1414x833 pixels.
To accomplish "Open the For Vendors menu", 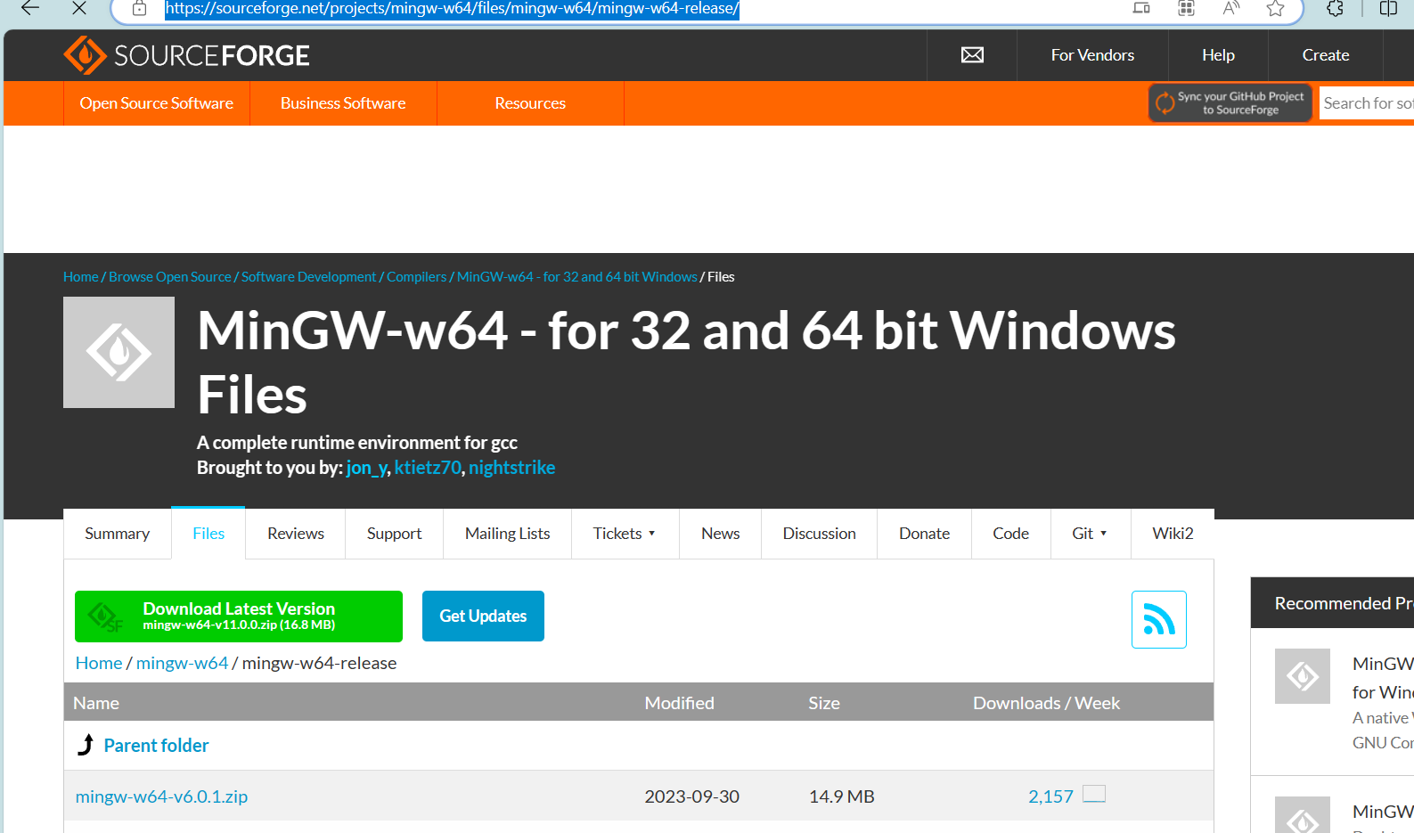I will [1092, 55].
